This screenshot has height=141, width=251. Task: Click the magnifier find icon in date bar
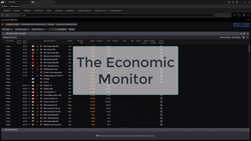tap(247, 34)
